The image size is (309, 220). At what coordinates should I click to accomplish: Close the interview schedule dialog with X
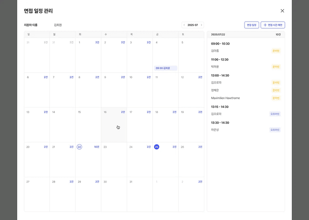(282, 11)
